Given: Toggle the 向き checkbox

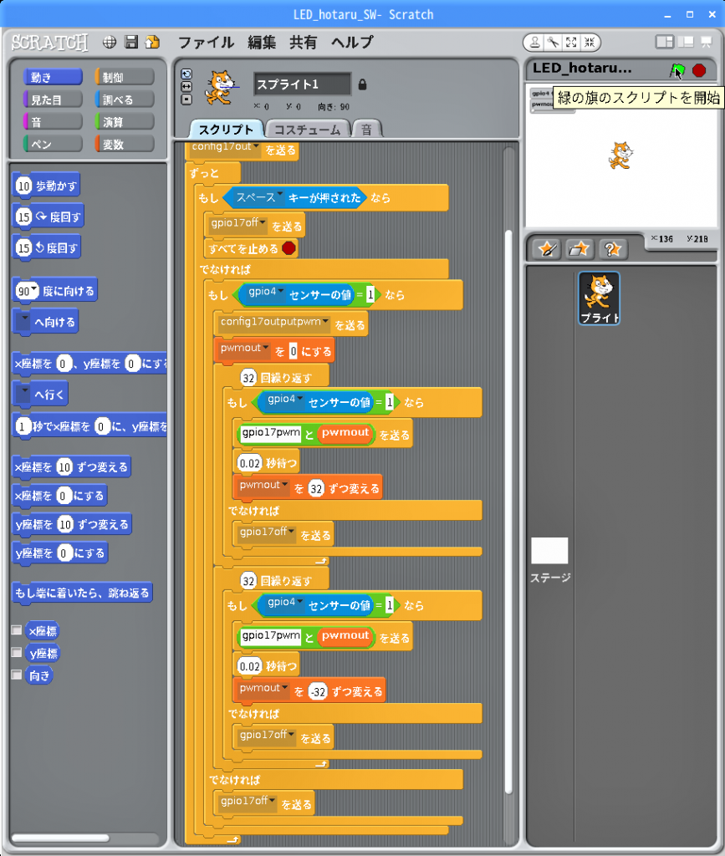Looking at the screenshot, I should point(17,675).
